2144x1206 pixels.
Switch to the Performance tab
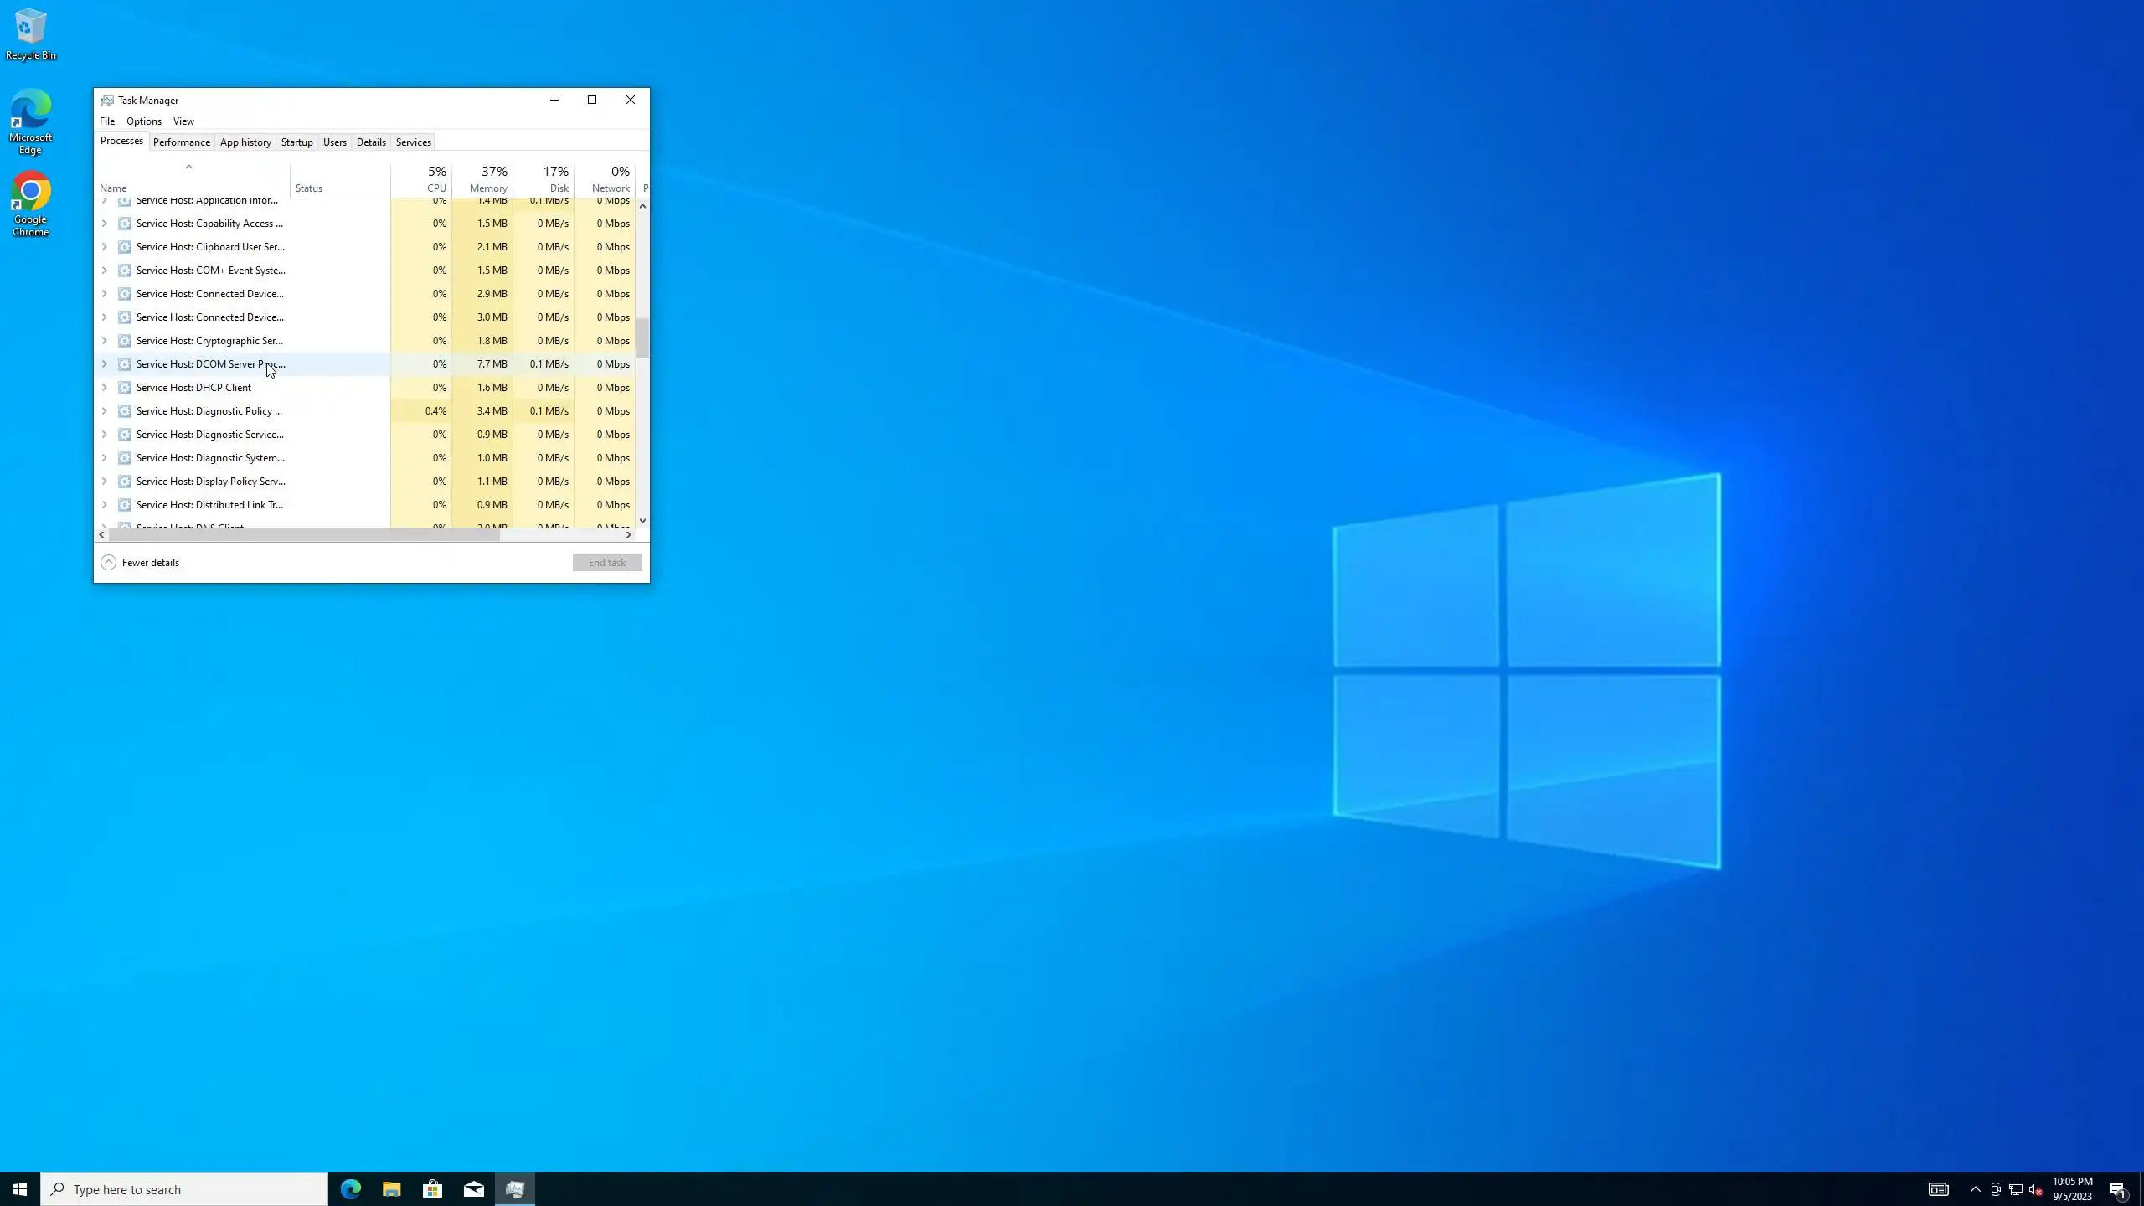click(x=181, y=142)
